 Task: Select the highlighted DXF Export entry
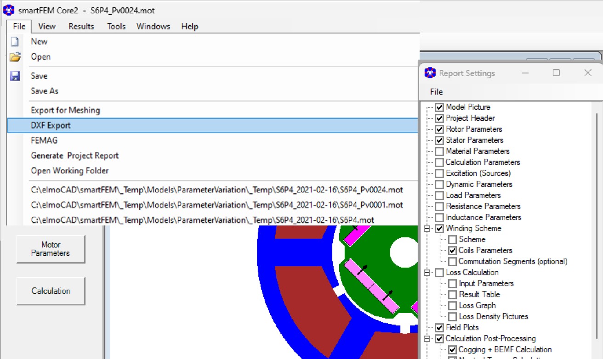coord(213,125)
